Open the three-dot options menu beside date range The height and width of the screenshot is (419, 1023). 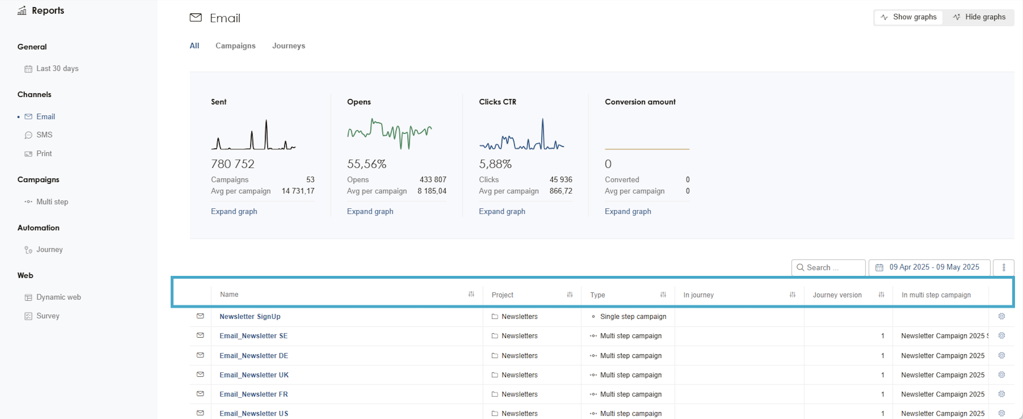1003,267
